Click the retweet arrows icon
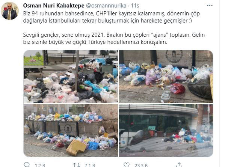This screenshot has width=225, height=167. click(x=76, y=165)
